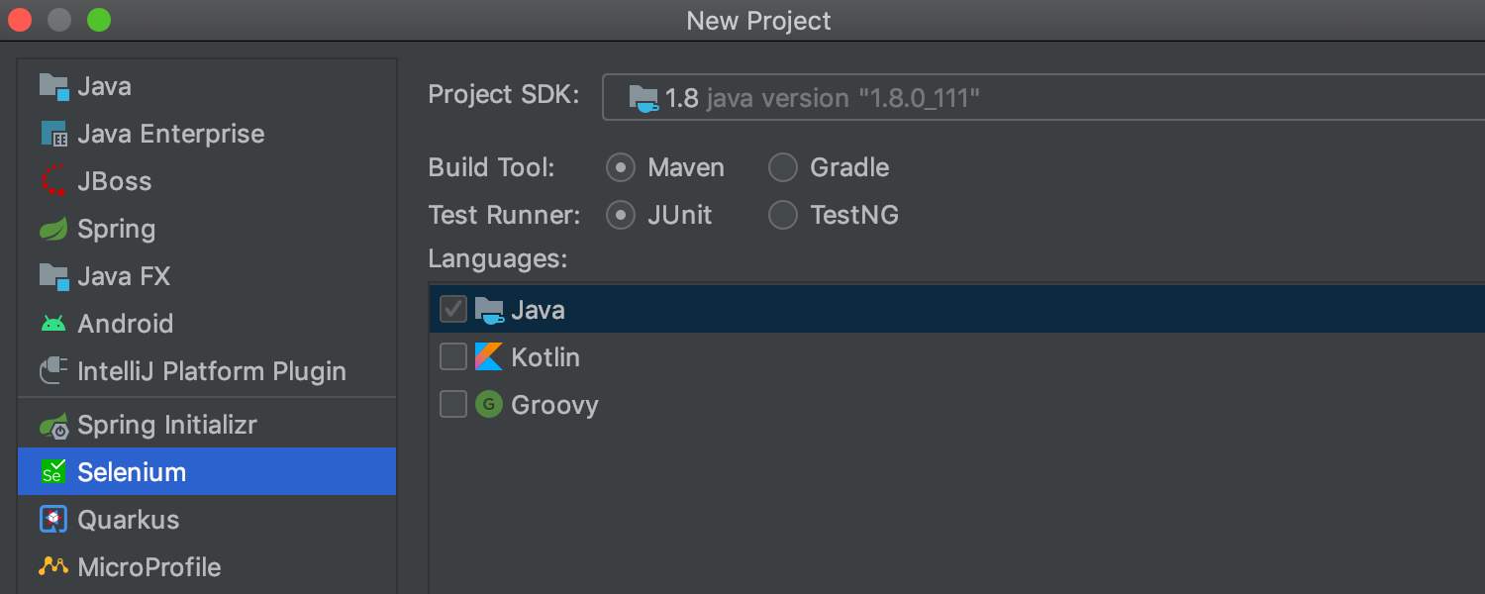Click the red close window button

[x=20, y=20]
